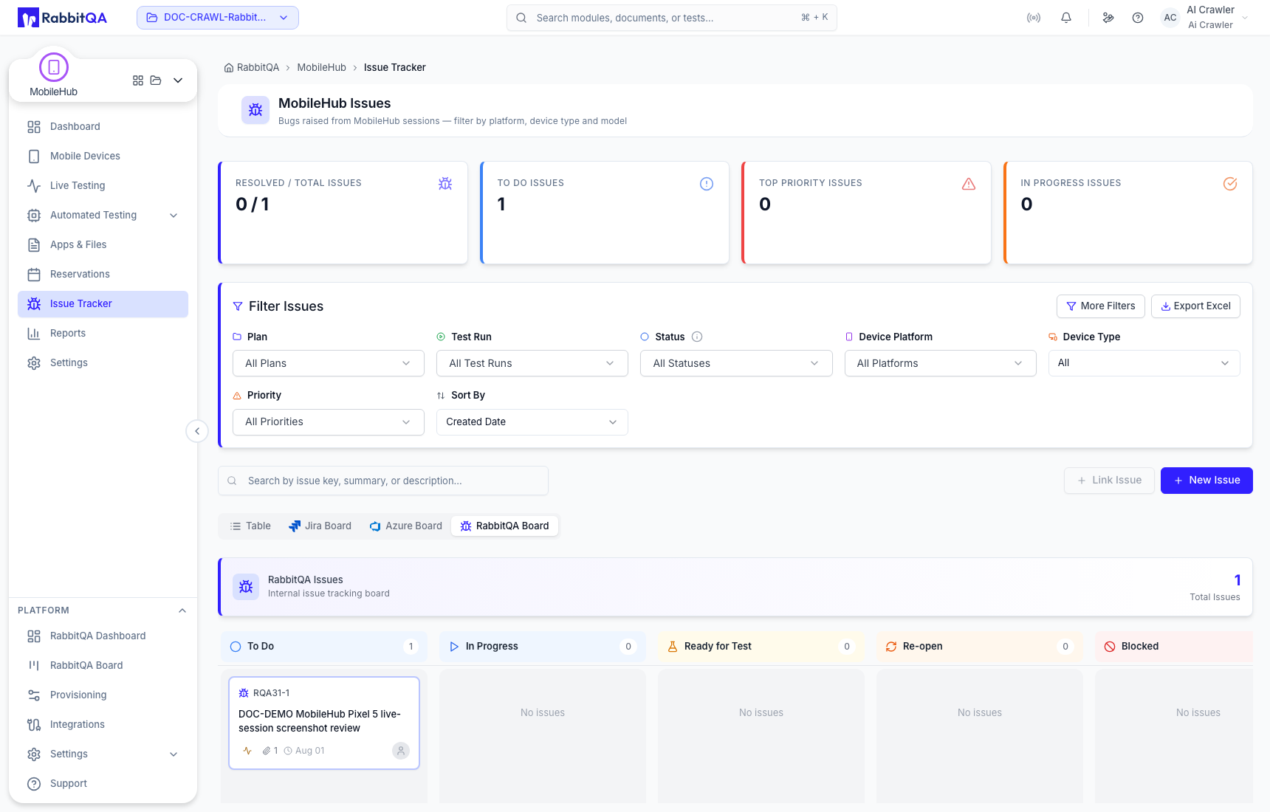1270x812 pixels.
Task: Open the Priority filter dropdown
Action: (x=329, y=422)
